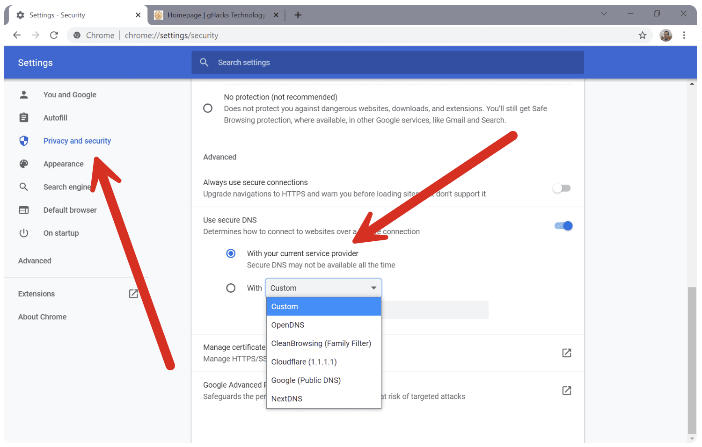Open Privacy and security section

click(x=77, y=141)
